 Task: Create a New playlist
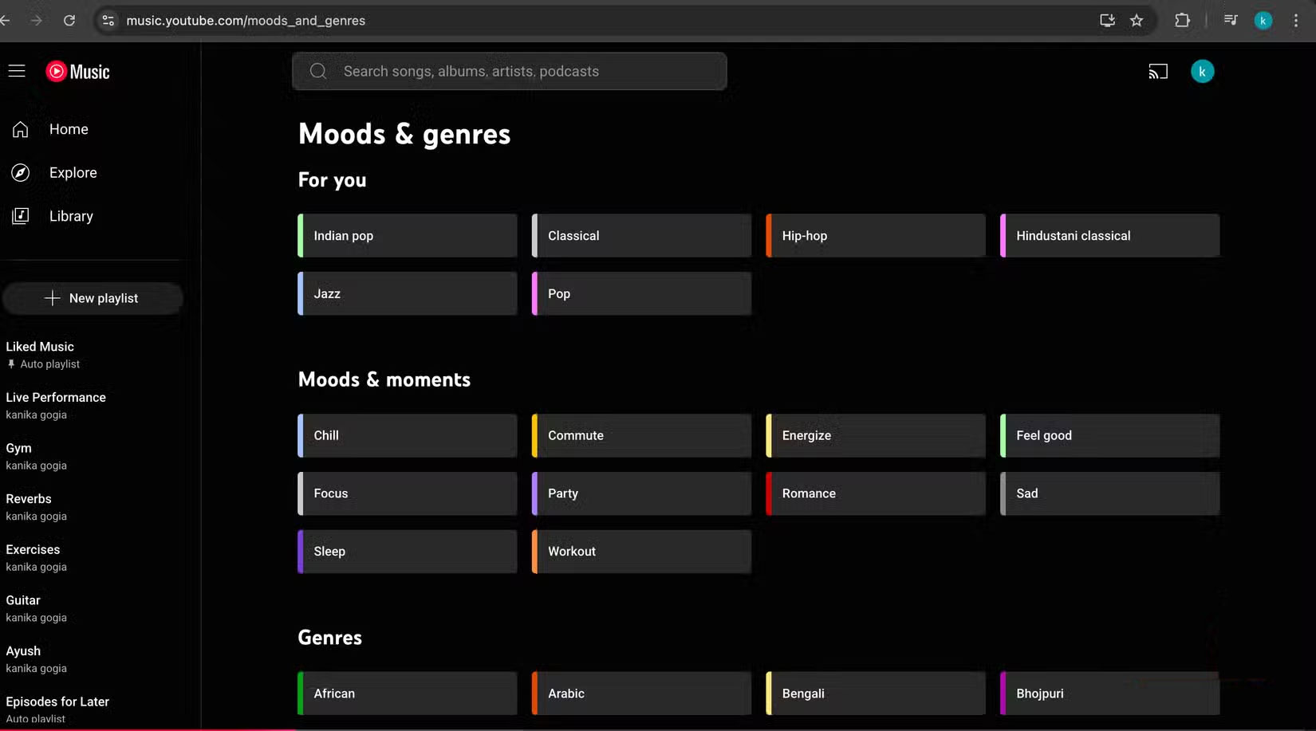click(x=93, y=298)
